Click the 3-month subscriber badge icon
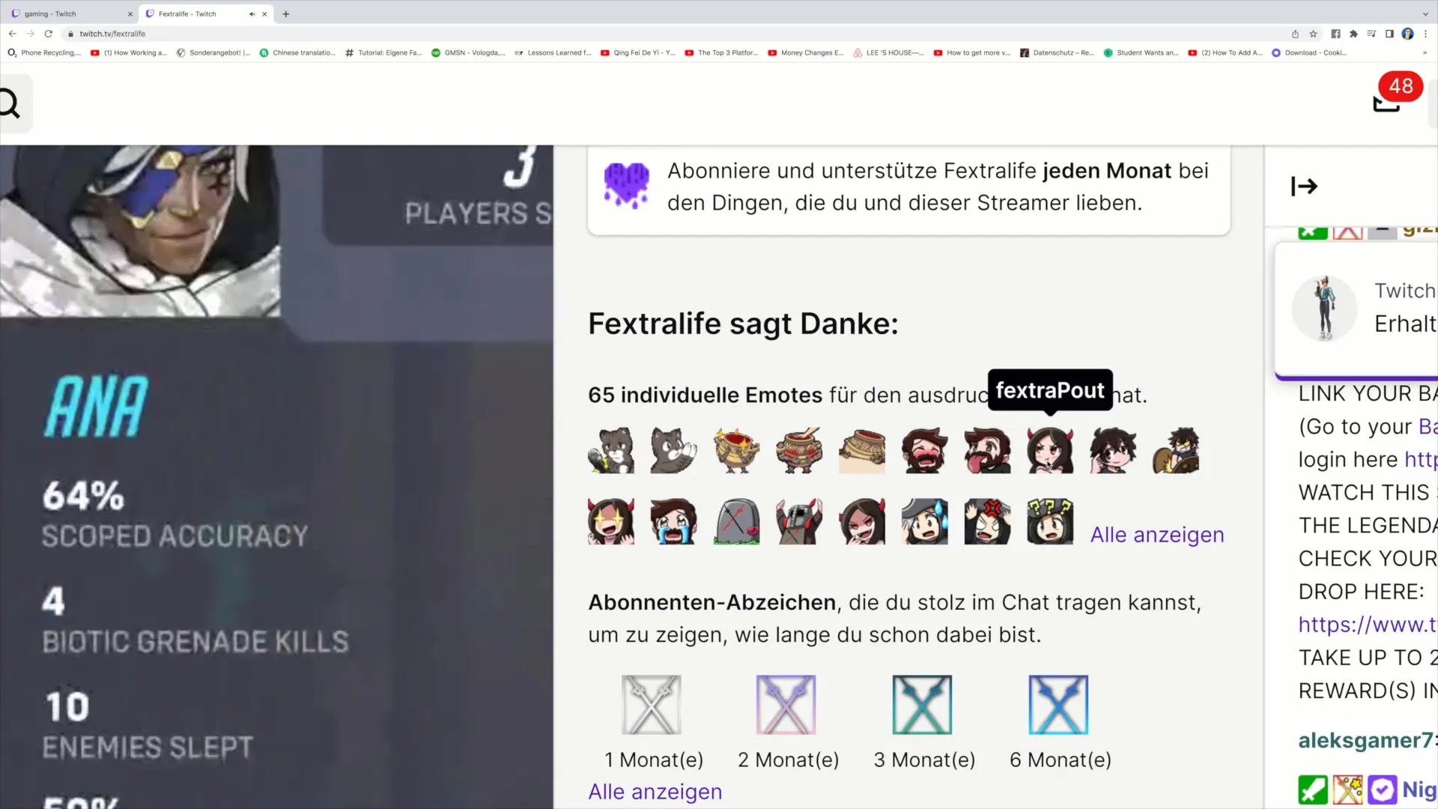Image resolution: width=1438 pixels, height=809 pixels. point(923,704)
